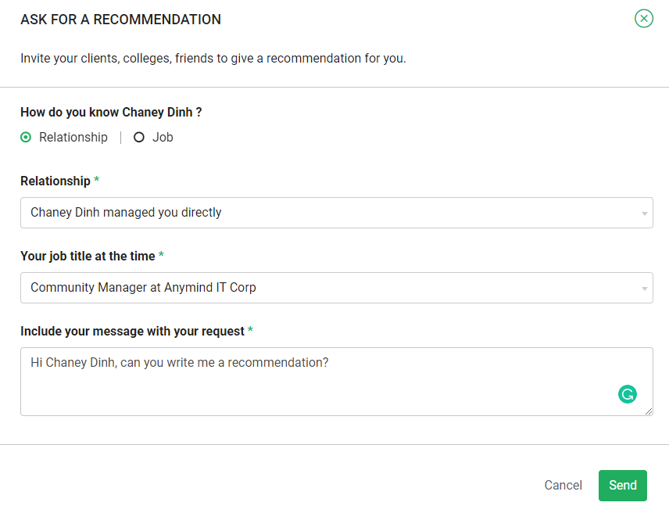Click the arrow on the Relationship combo box

(645, 213)
